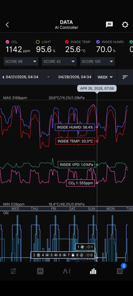Open the notifications list icon with badge
Image resolution: width=133 pixels, height=296 pixels.
click(x=120, y=271)
